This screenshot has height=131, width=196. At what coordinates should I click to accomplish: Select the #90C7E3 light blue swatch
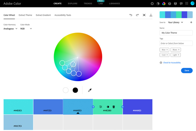pos(18,122)
